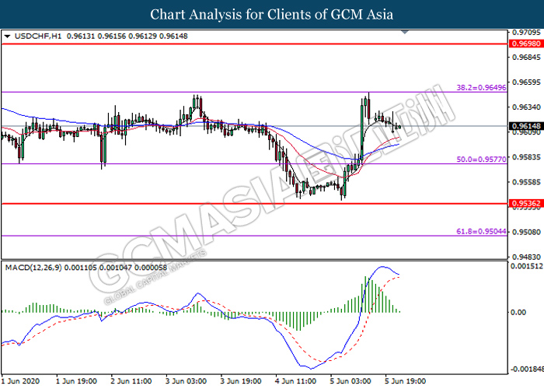The height and width of the screenshot is (389, 544).
Task: Select the 61.8=0.95044 Fibonacci label
Action: pos(481,231)
